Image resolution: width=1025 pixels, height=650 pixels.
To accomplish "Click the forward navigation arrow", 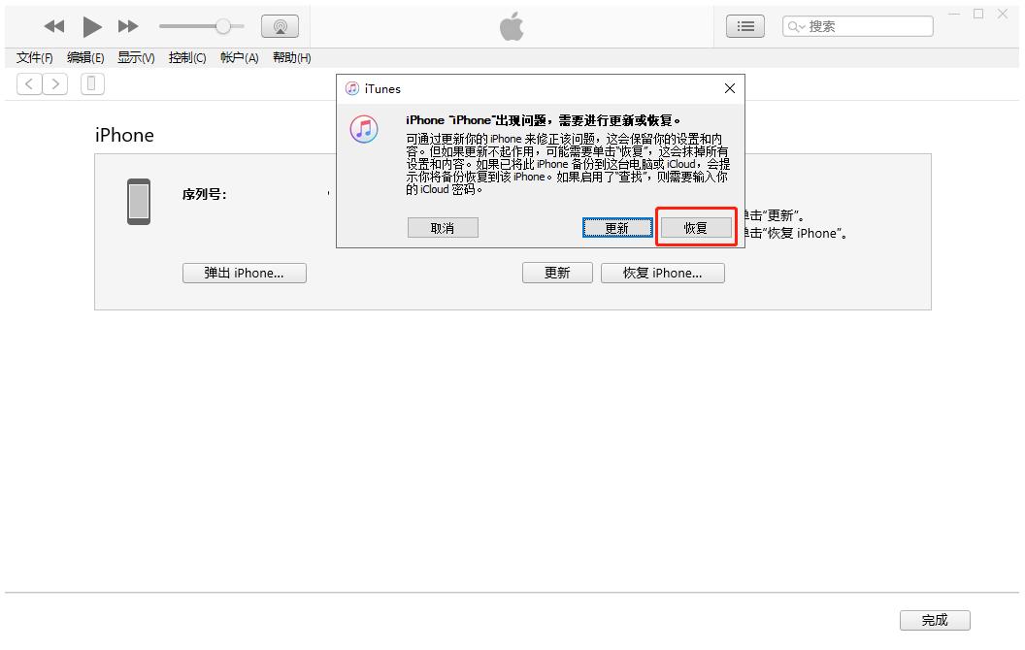I will click(x=55, y=83).
